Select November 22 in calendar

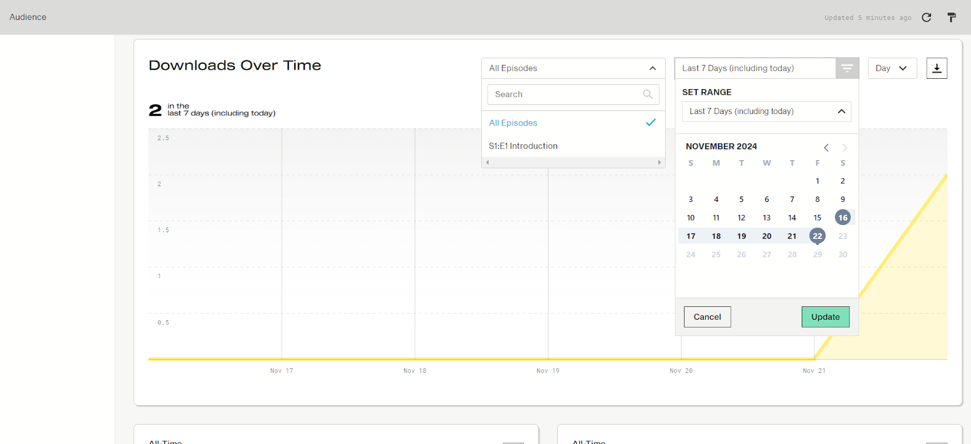point(817,236)
